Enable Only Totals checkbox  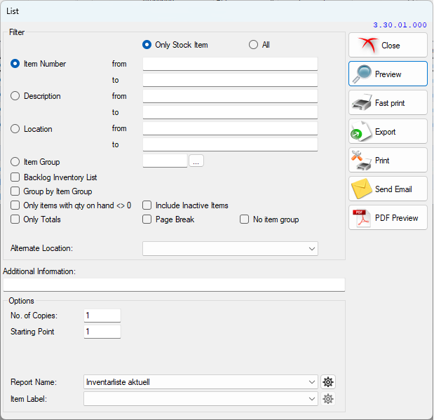click(x=15, y=219)
